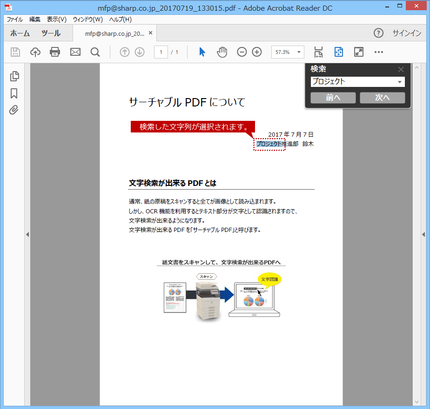Screen dimensions: 430x409
Task: Minimize the Acrobat Reader window
Action: (387, 7)
